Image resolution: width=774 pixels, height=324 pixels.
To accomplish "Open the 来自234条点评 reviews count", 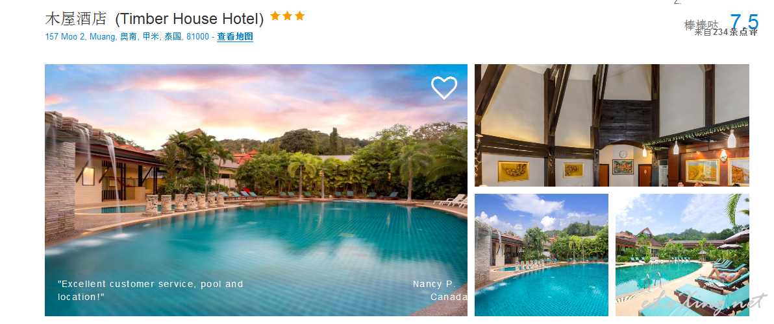I will tap(726, 32).
